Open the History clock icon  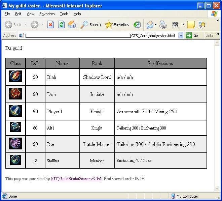pos(137,25)
